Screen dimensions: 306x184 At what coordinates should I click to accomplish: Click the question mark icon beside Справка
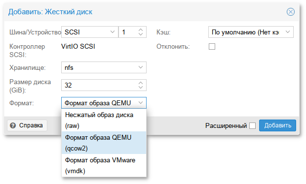tap(13, 125)
